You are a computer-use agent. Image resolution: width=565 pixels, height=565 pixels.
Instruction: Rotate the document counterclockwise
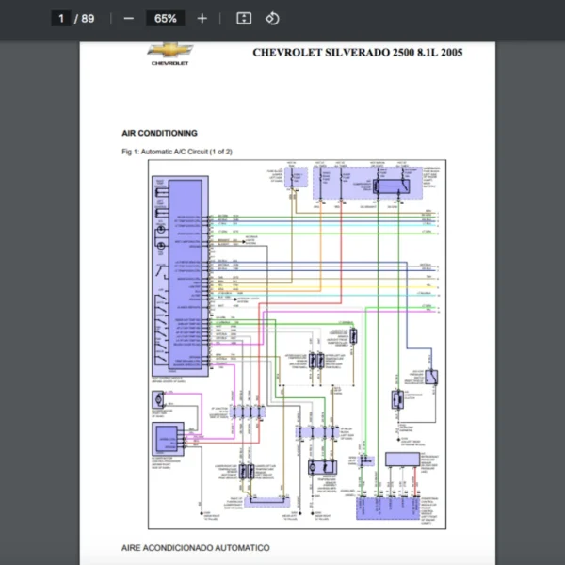coord(272,18)
